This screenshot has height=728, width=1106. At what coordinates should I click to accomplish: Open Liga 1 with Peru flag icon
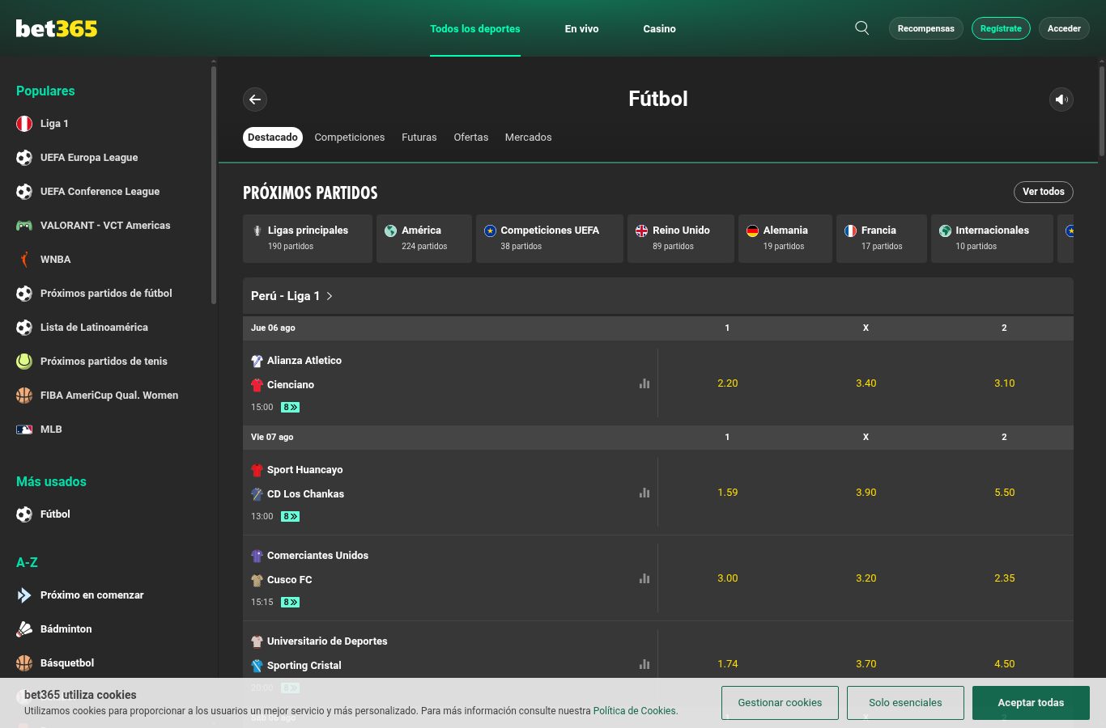pos(24,124)
